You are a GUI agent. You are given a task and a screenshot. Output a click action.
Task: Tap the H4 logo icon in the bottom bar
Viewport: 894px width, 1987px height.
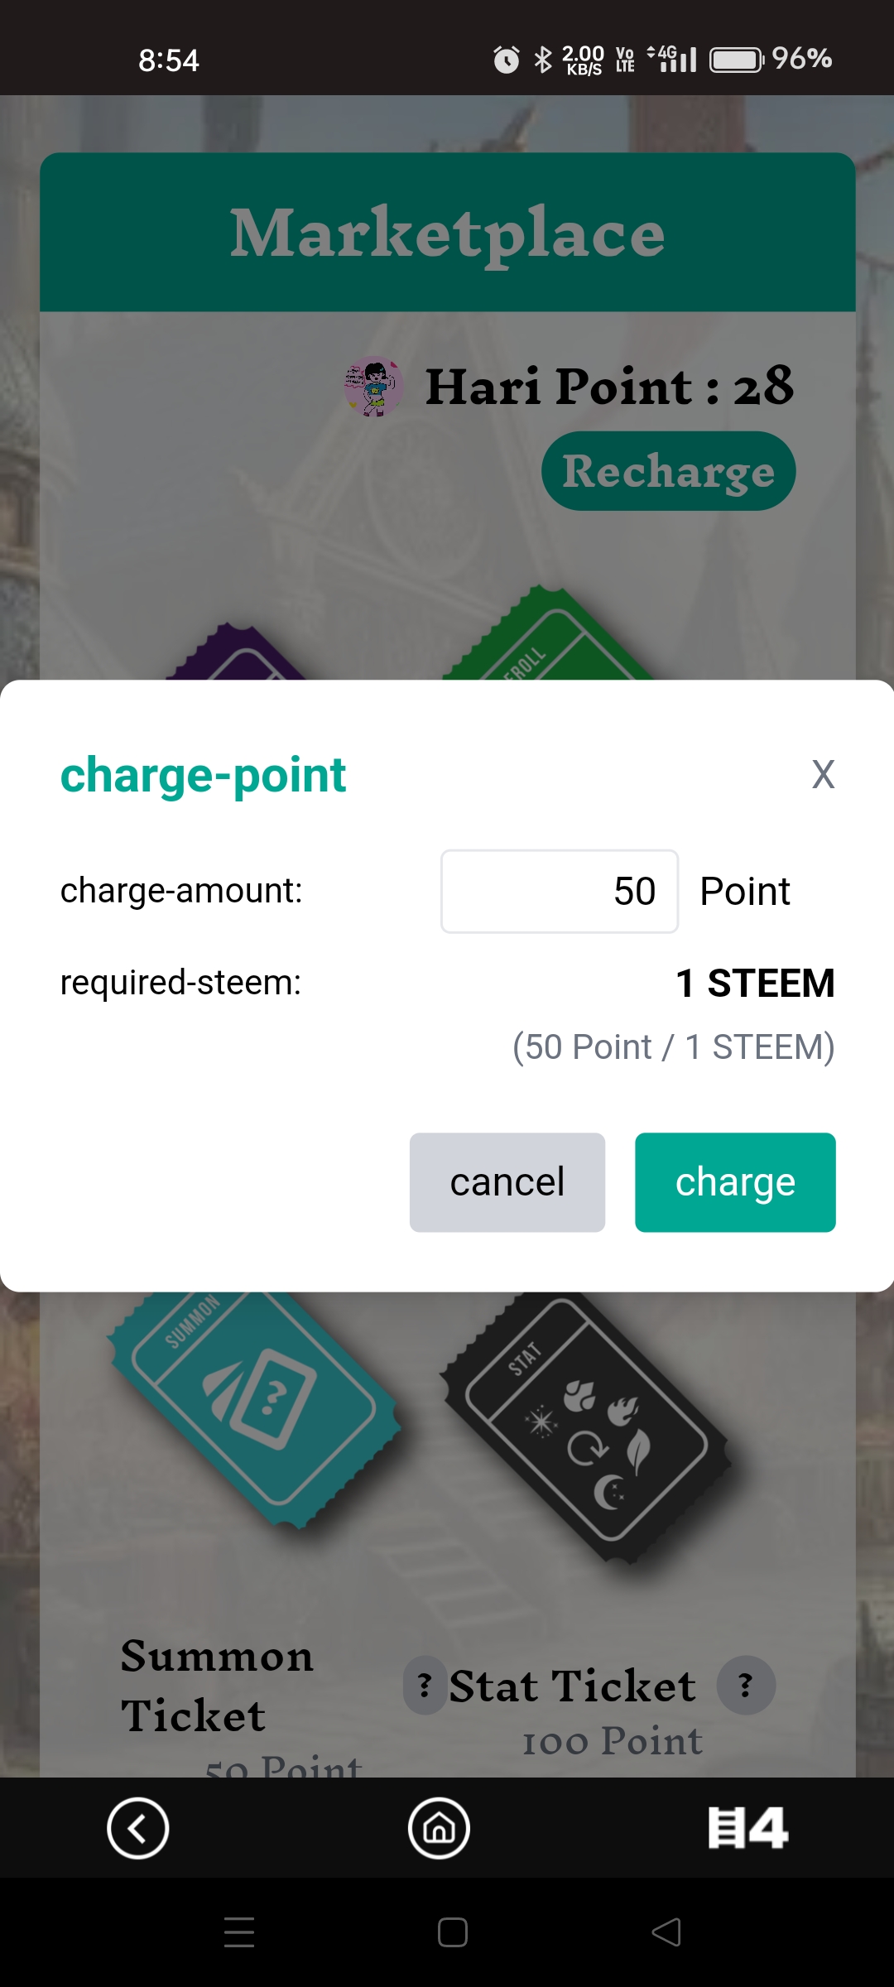748,1828
